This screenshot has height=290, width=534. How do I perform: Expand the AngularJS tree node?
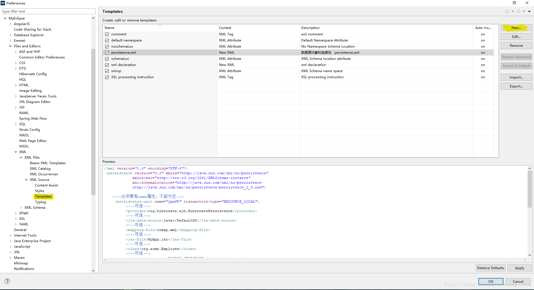pyautogui.click(x=11, y=24)
